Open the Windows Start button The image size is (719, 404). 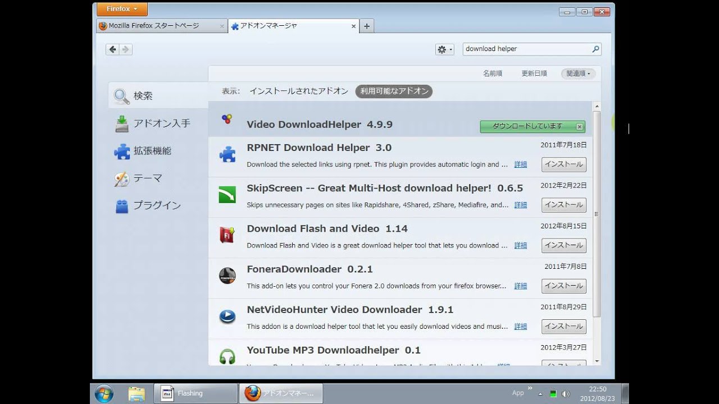point(104,394)
